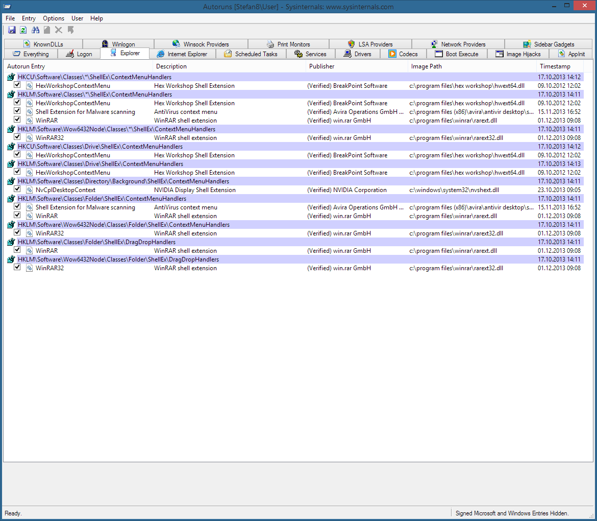Image resolution: width=597 pixels, height=521 pixels.
Task: Click the (Verified) NVIDIA Corporation publisher cell
Action: [x=347, y=190]
